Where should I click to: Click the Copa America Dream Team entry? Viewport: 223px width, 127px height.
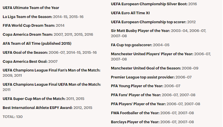[48, 35]
